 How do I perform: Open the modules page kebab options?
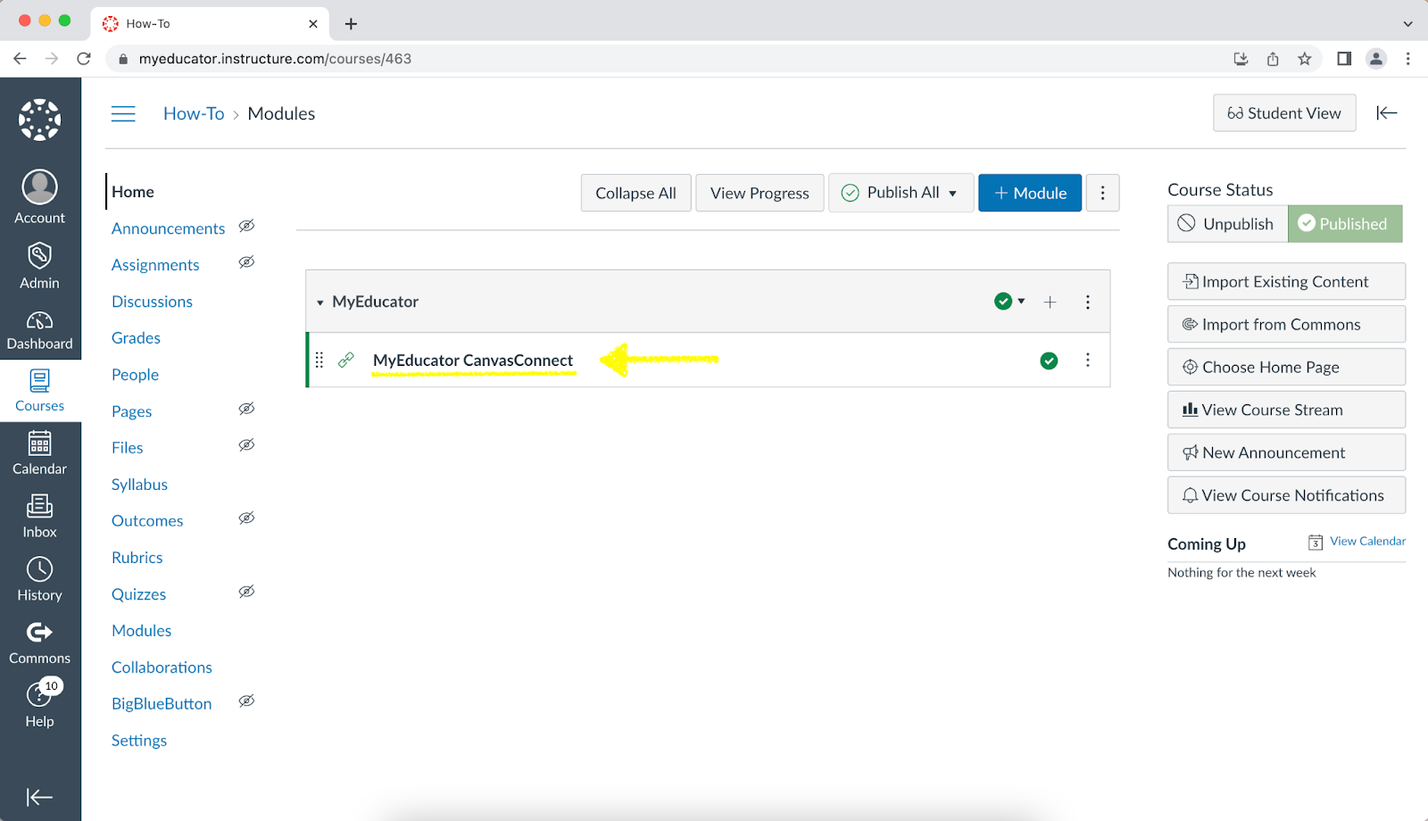(x=1103, y=193)
